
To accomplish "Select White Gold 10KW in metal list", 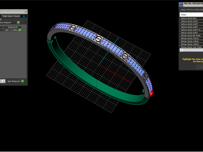I will [x=191, y=41].
